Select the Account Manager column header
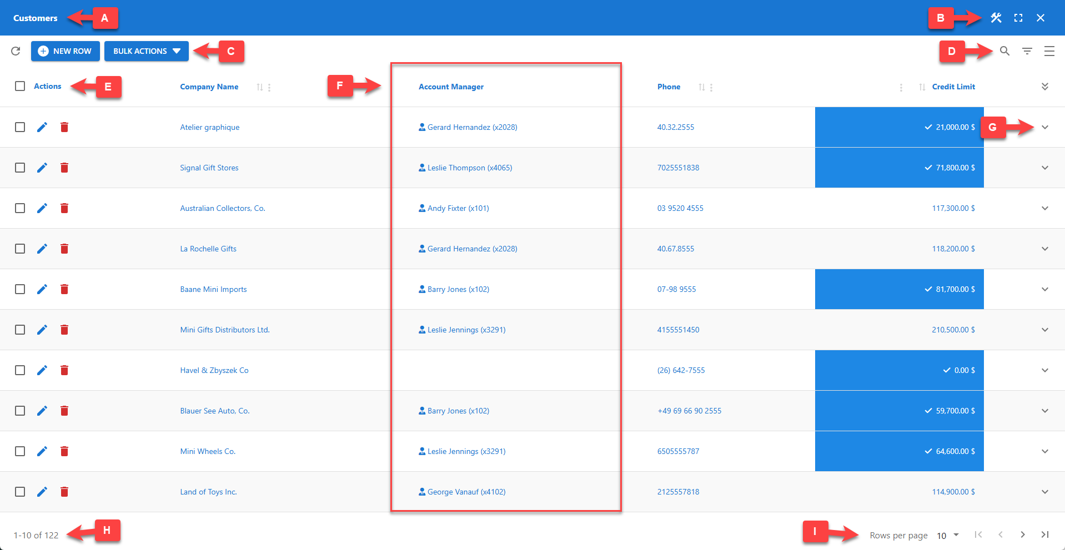Viewport: 1065px width, 550px height. 451,87
